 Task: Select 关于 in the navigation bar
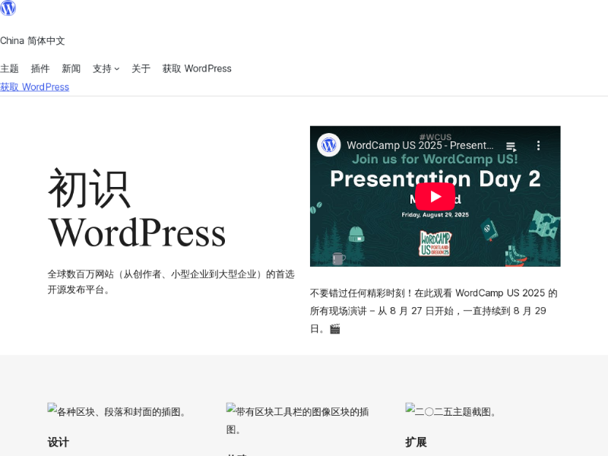click(141, 68)
